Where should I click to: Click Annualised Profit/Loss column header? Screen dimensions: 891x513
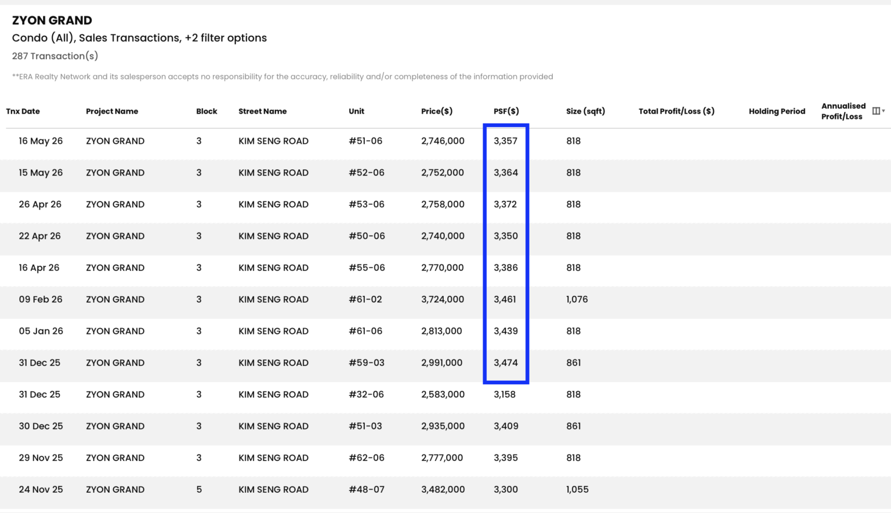pyautogui.click(x=843, y=111)
